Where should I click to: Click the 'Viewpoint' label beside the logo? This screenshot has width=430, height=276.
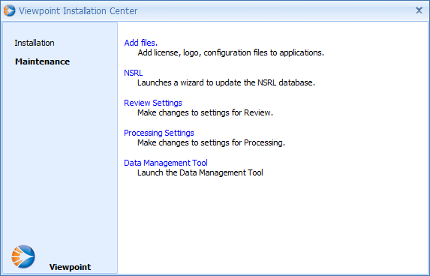[70, 267]
